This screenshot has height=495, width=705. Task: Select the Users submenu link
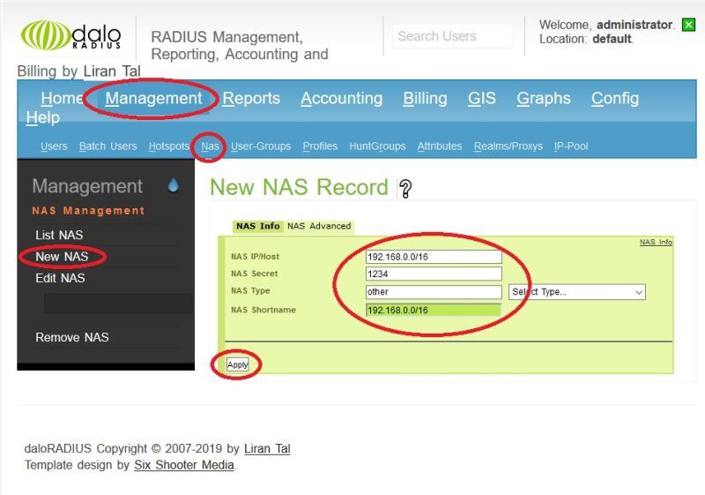tap(54, 146)
